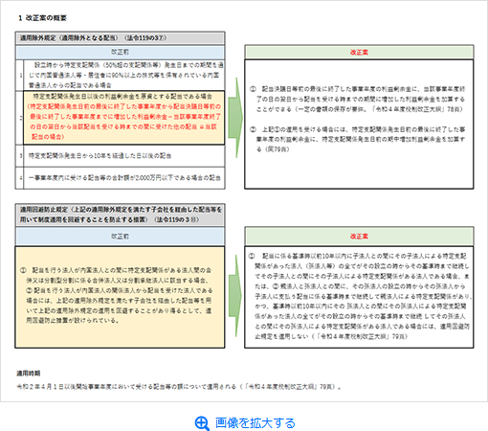Click the upper green arrow between tables
Viewport: 488px width, 431px height.
click(235, 118)
